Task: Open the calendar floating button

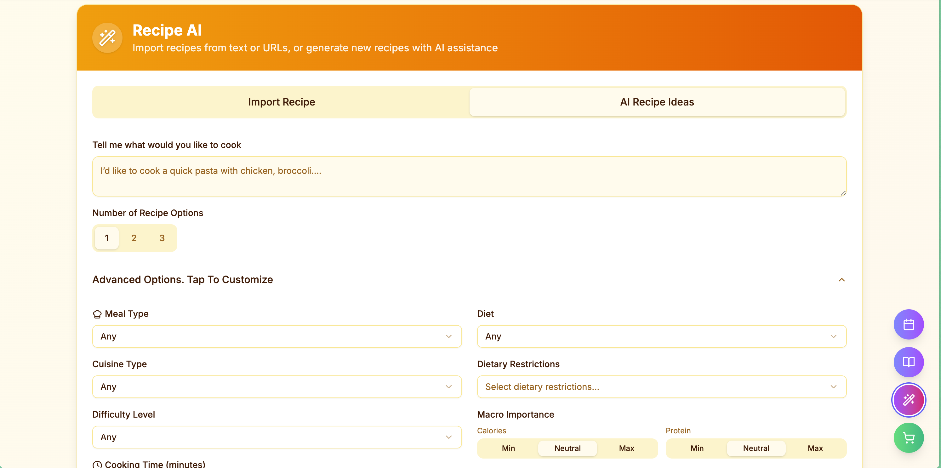Action: pyautogui.click(x=908, y=324)
